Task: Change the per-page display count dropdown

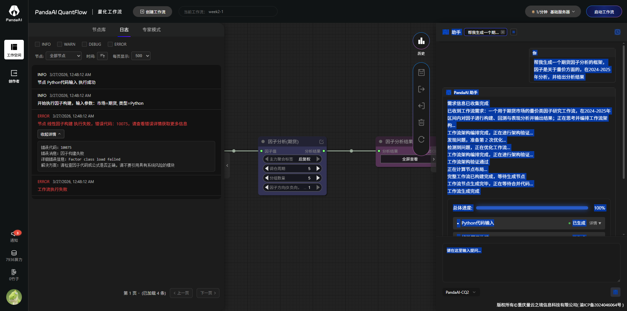Action: pyautogui.click(x=141, y=56)
